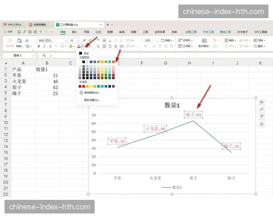Open the font name combo box
Image resolution: width=273 pixels, height=218 pixels.
pyautogui.click(x=51, y=40)
